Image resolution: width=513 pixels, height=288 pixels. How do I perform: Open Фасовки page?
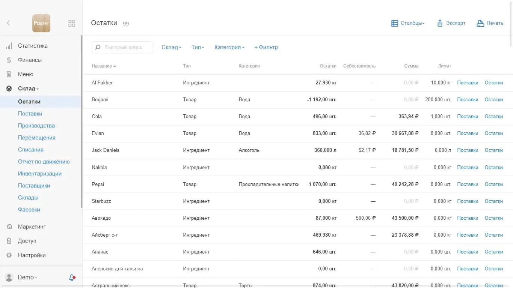[29, 210]
